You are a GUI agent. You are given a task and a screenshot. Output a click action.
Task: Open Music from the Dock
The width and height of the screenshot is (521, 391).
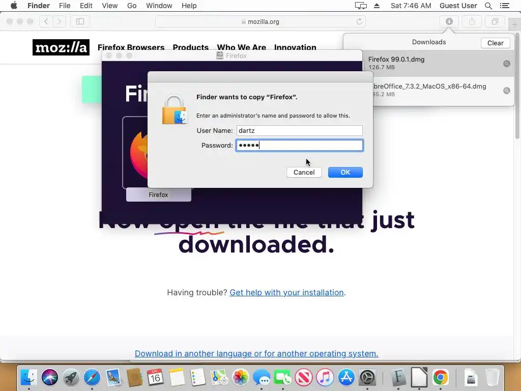coord(325,377)
